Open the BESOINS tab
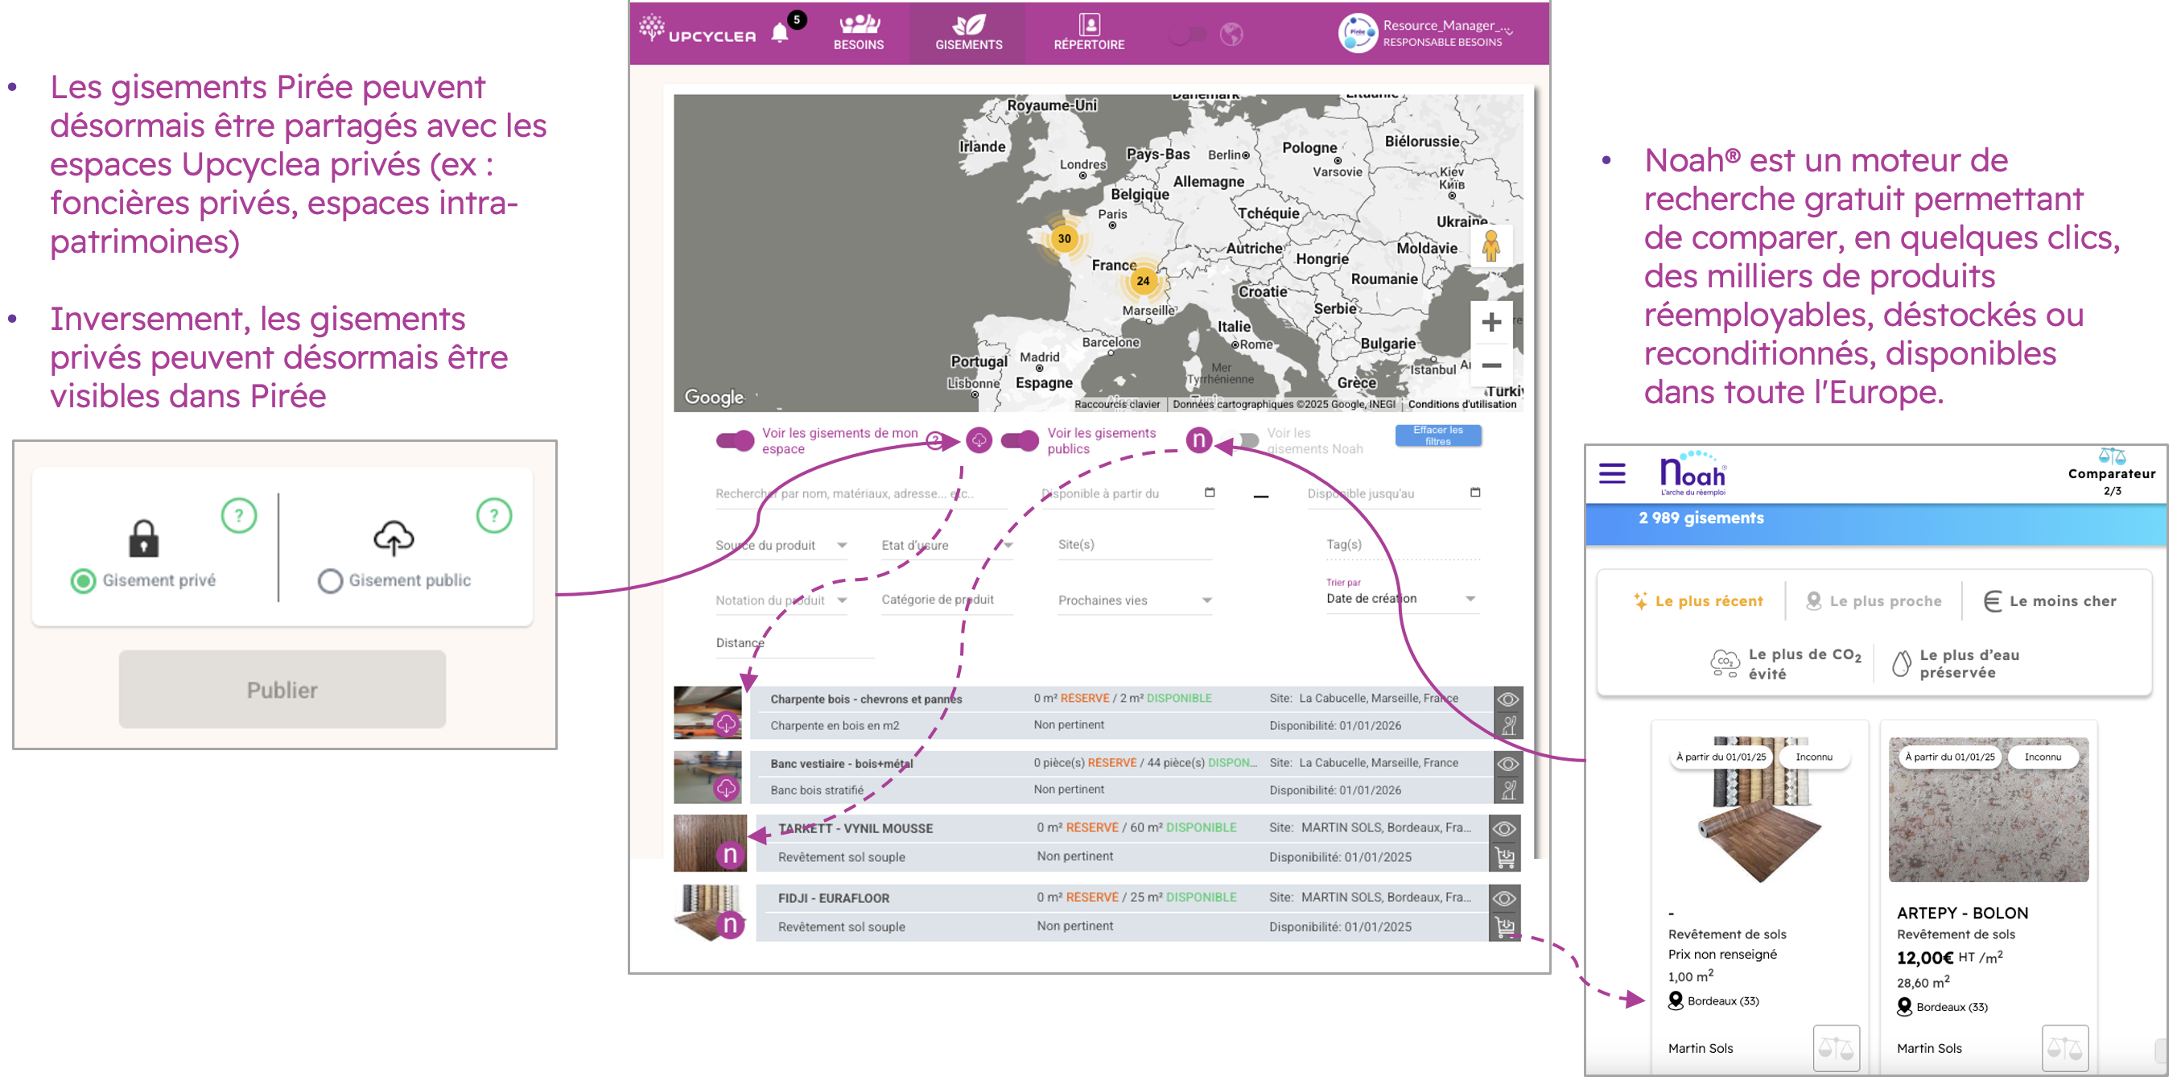The height and width of the screenshot is (1085, 2181). pyautogui.click(x=859, y=33)
